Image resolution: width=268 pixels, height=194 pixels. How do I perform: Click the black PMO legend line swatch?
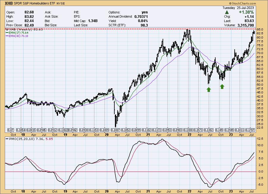(7, 139)
